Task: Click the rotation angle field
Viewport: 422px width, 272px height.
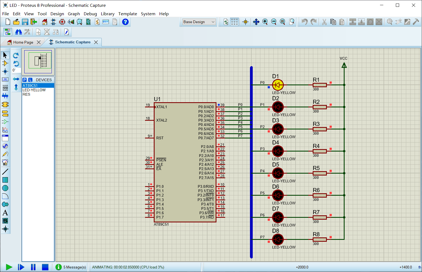Action: click(16, 70)
